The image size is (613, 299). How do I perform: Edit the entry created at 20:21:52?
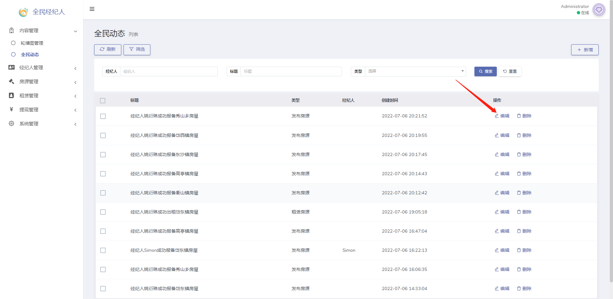pyautogui.click(x=502, y=116)
